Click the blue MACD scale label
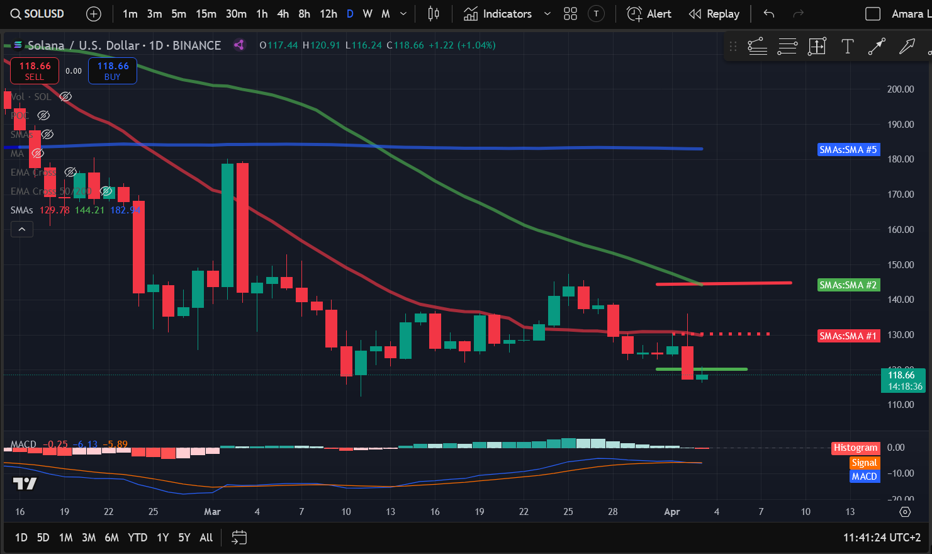The height and width of the screenshot is (554, 932). tap(864, 477)
